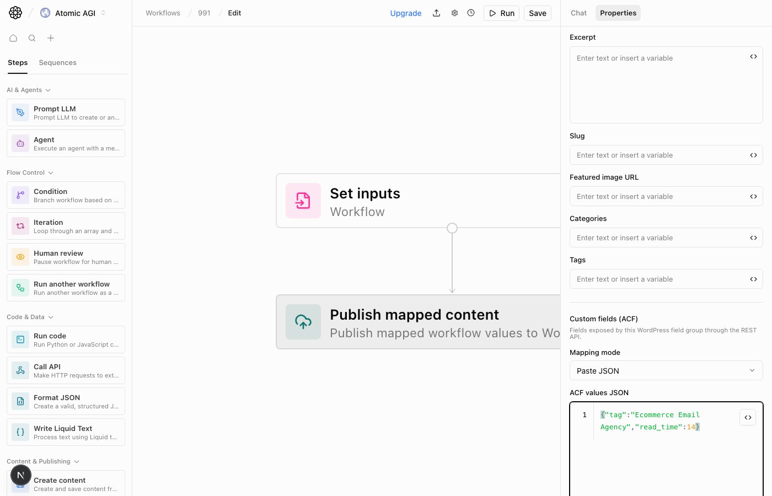The width and height of the screenshot is (772, 496).
Task: Select the Condition step icon
Action: tap(20, 195)
